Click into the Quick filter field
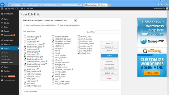Image resolution: width=169 pixels, height=95 pixels. tap(107, 32)
